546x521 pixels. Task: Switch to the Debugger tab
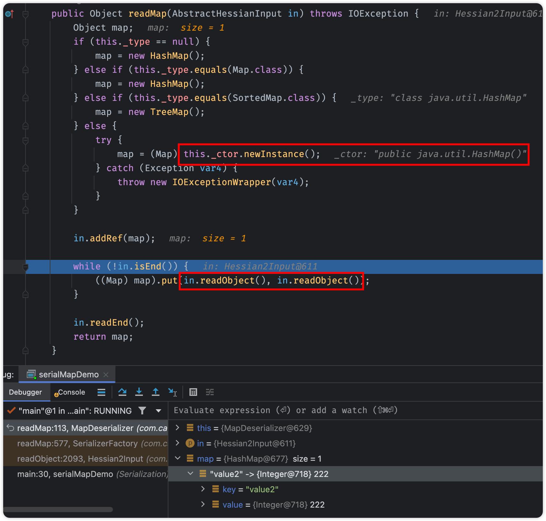pyautogui.click(x=26, y=392)
